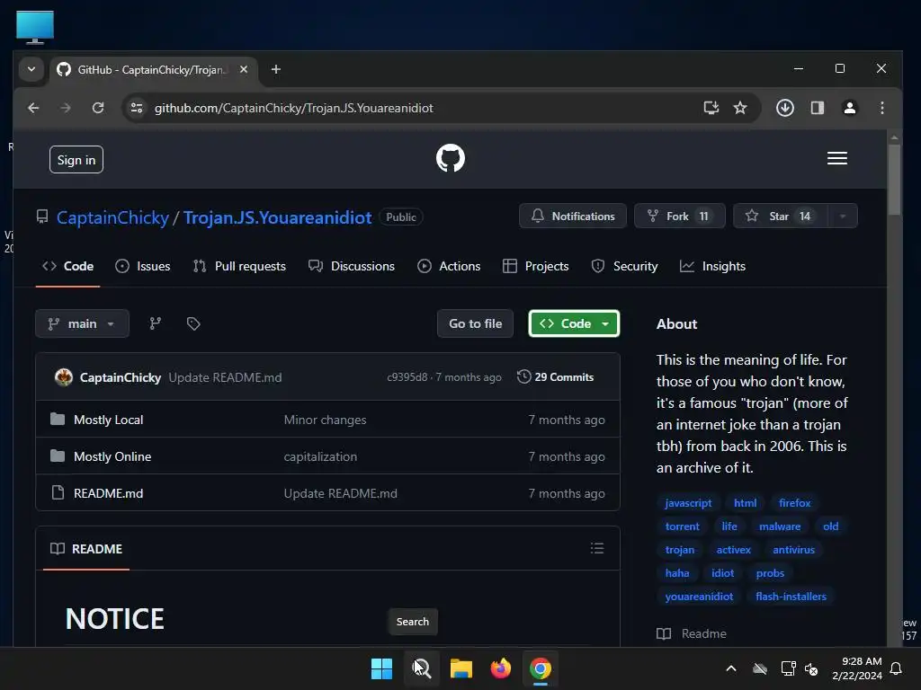Open Trojan.JS.Youareanidiot repo link
The width and height of the screenshot is (921, 690).
(277, 217)
